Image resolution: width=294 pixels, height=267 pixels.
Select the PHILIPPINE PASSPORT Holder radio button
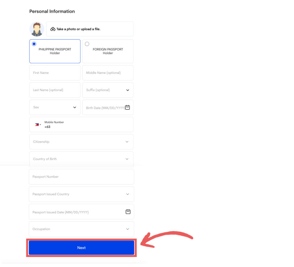tap(34, 44)
